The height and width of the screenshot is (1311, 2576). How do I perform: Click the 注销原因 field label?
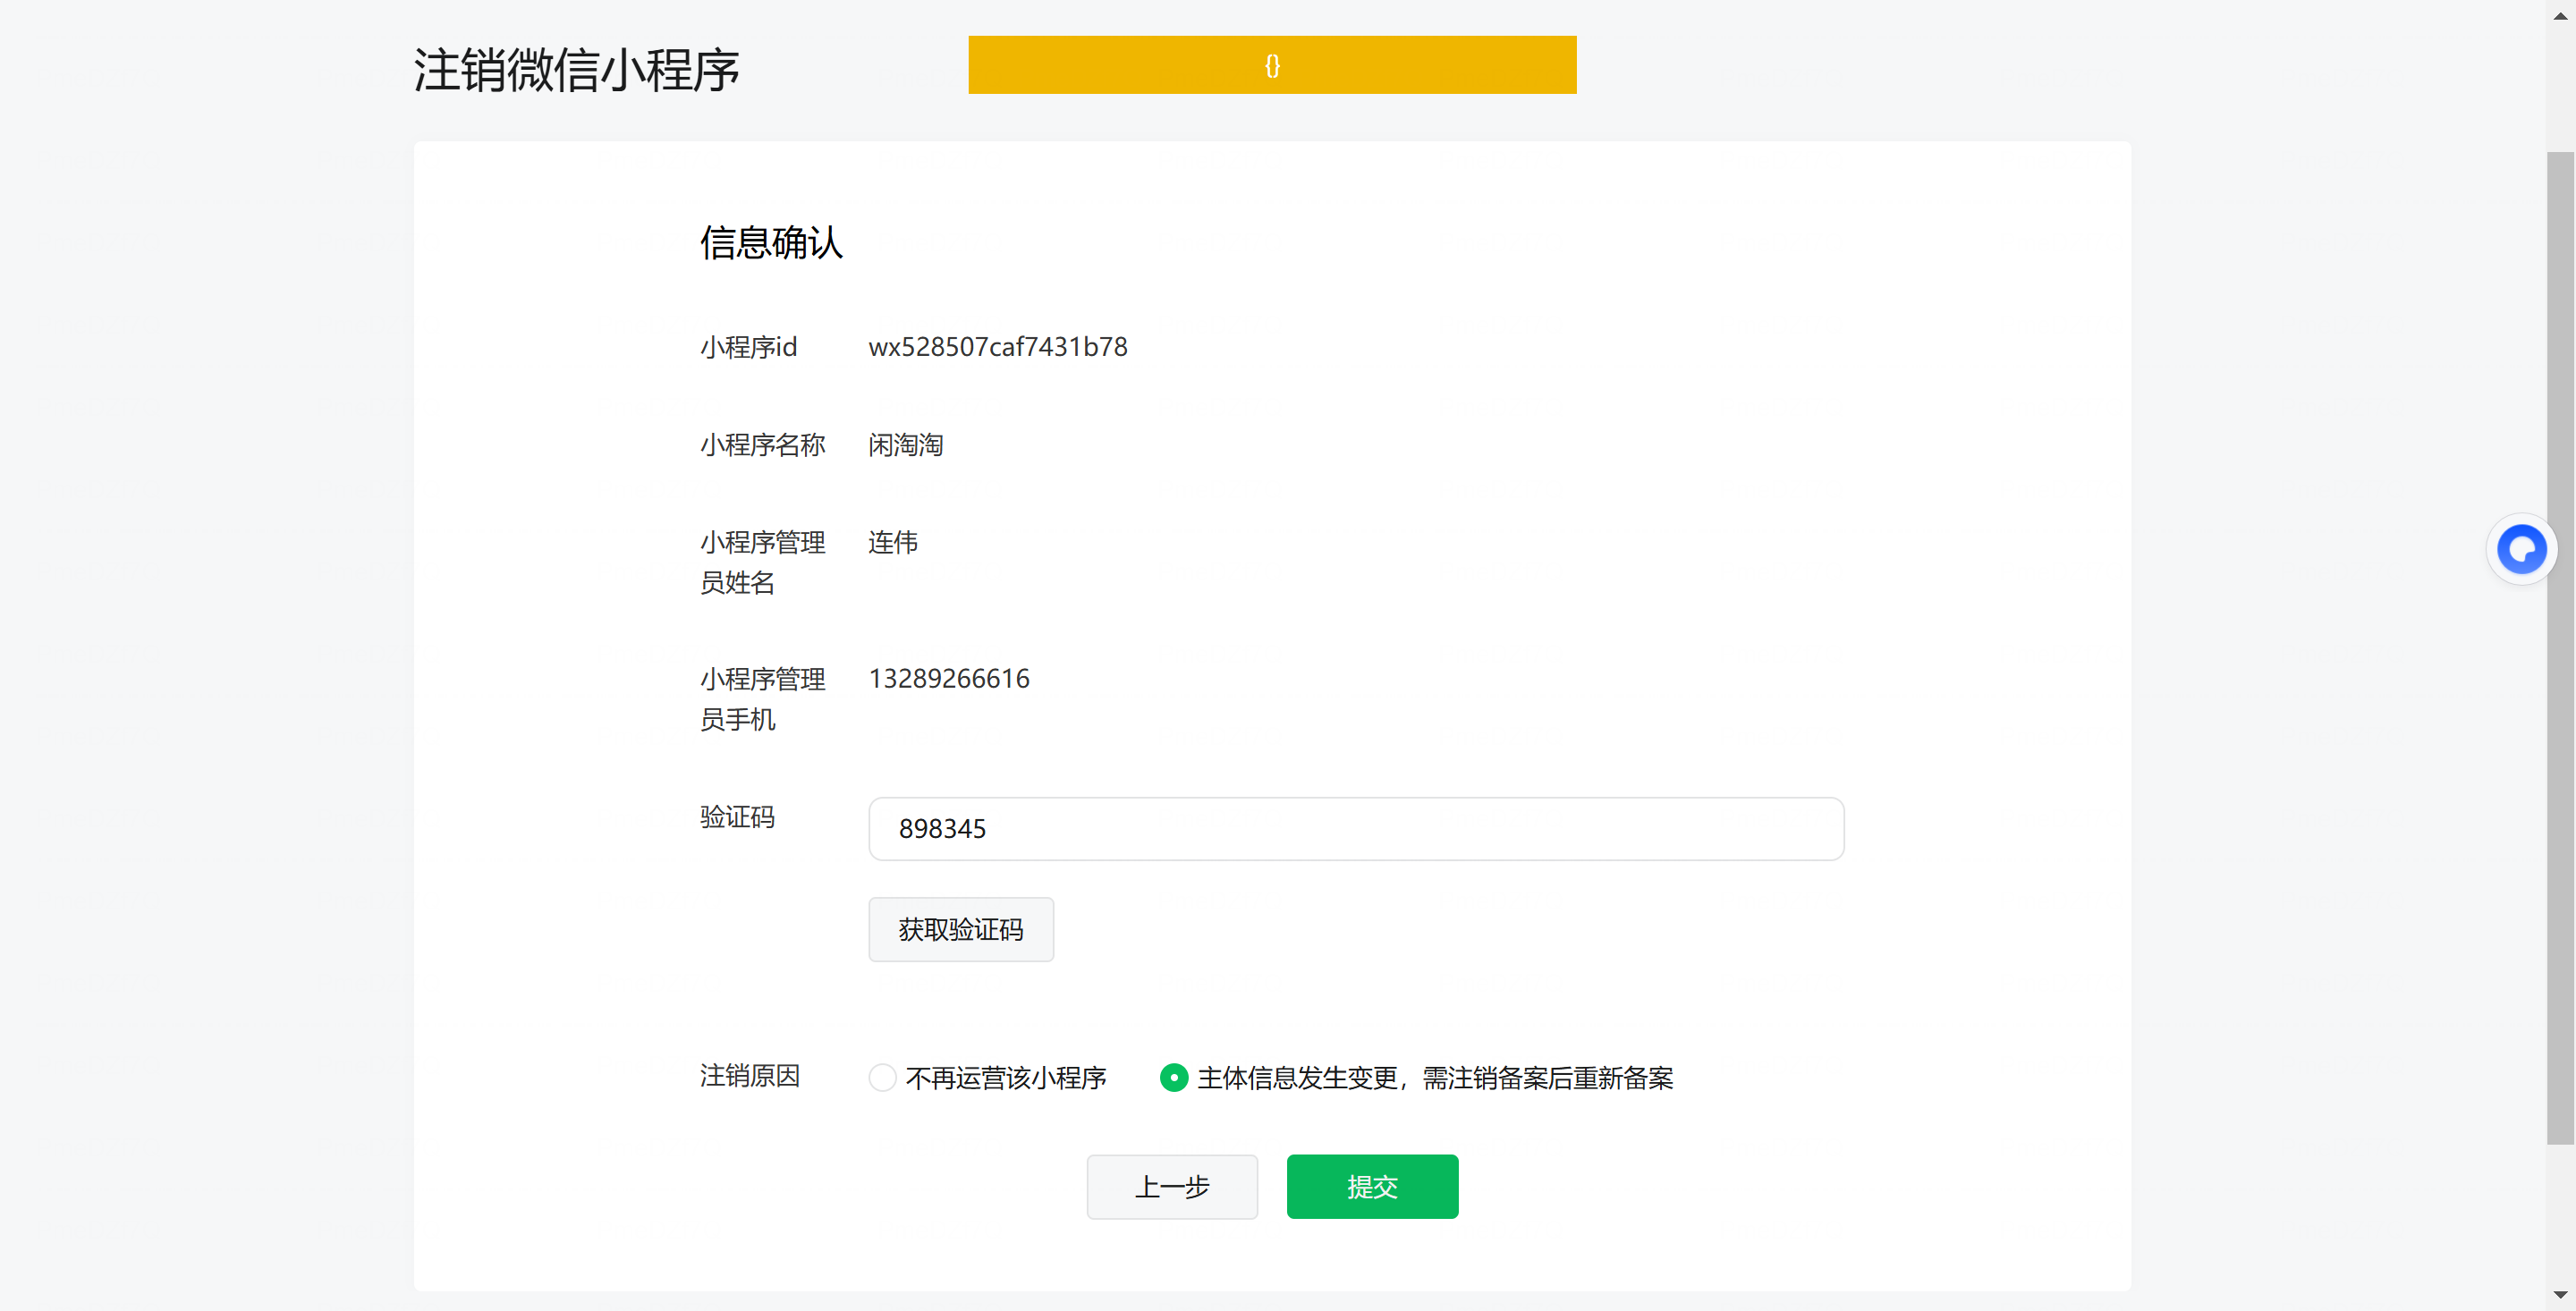(x=750, y=1076)
